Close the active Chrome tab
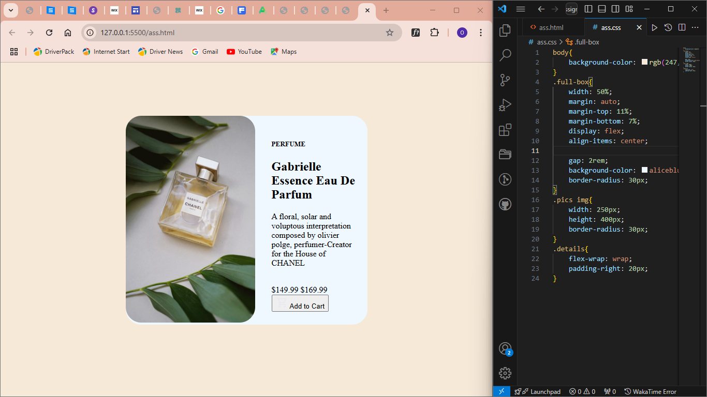 tap(367, 10)
